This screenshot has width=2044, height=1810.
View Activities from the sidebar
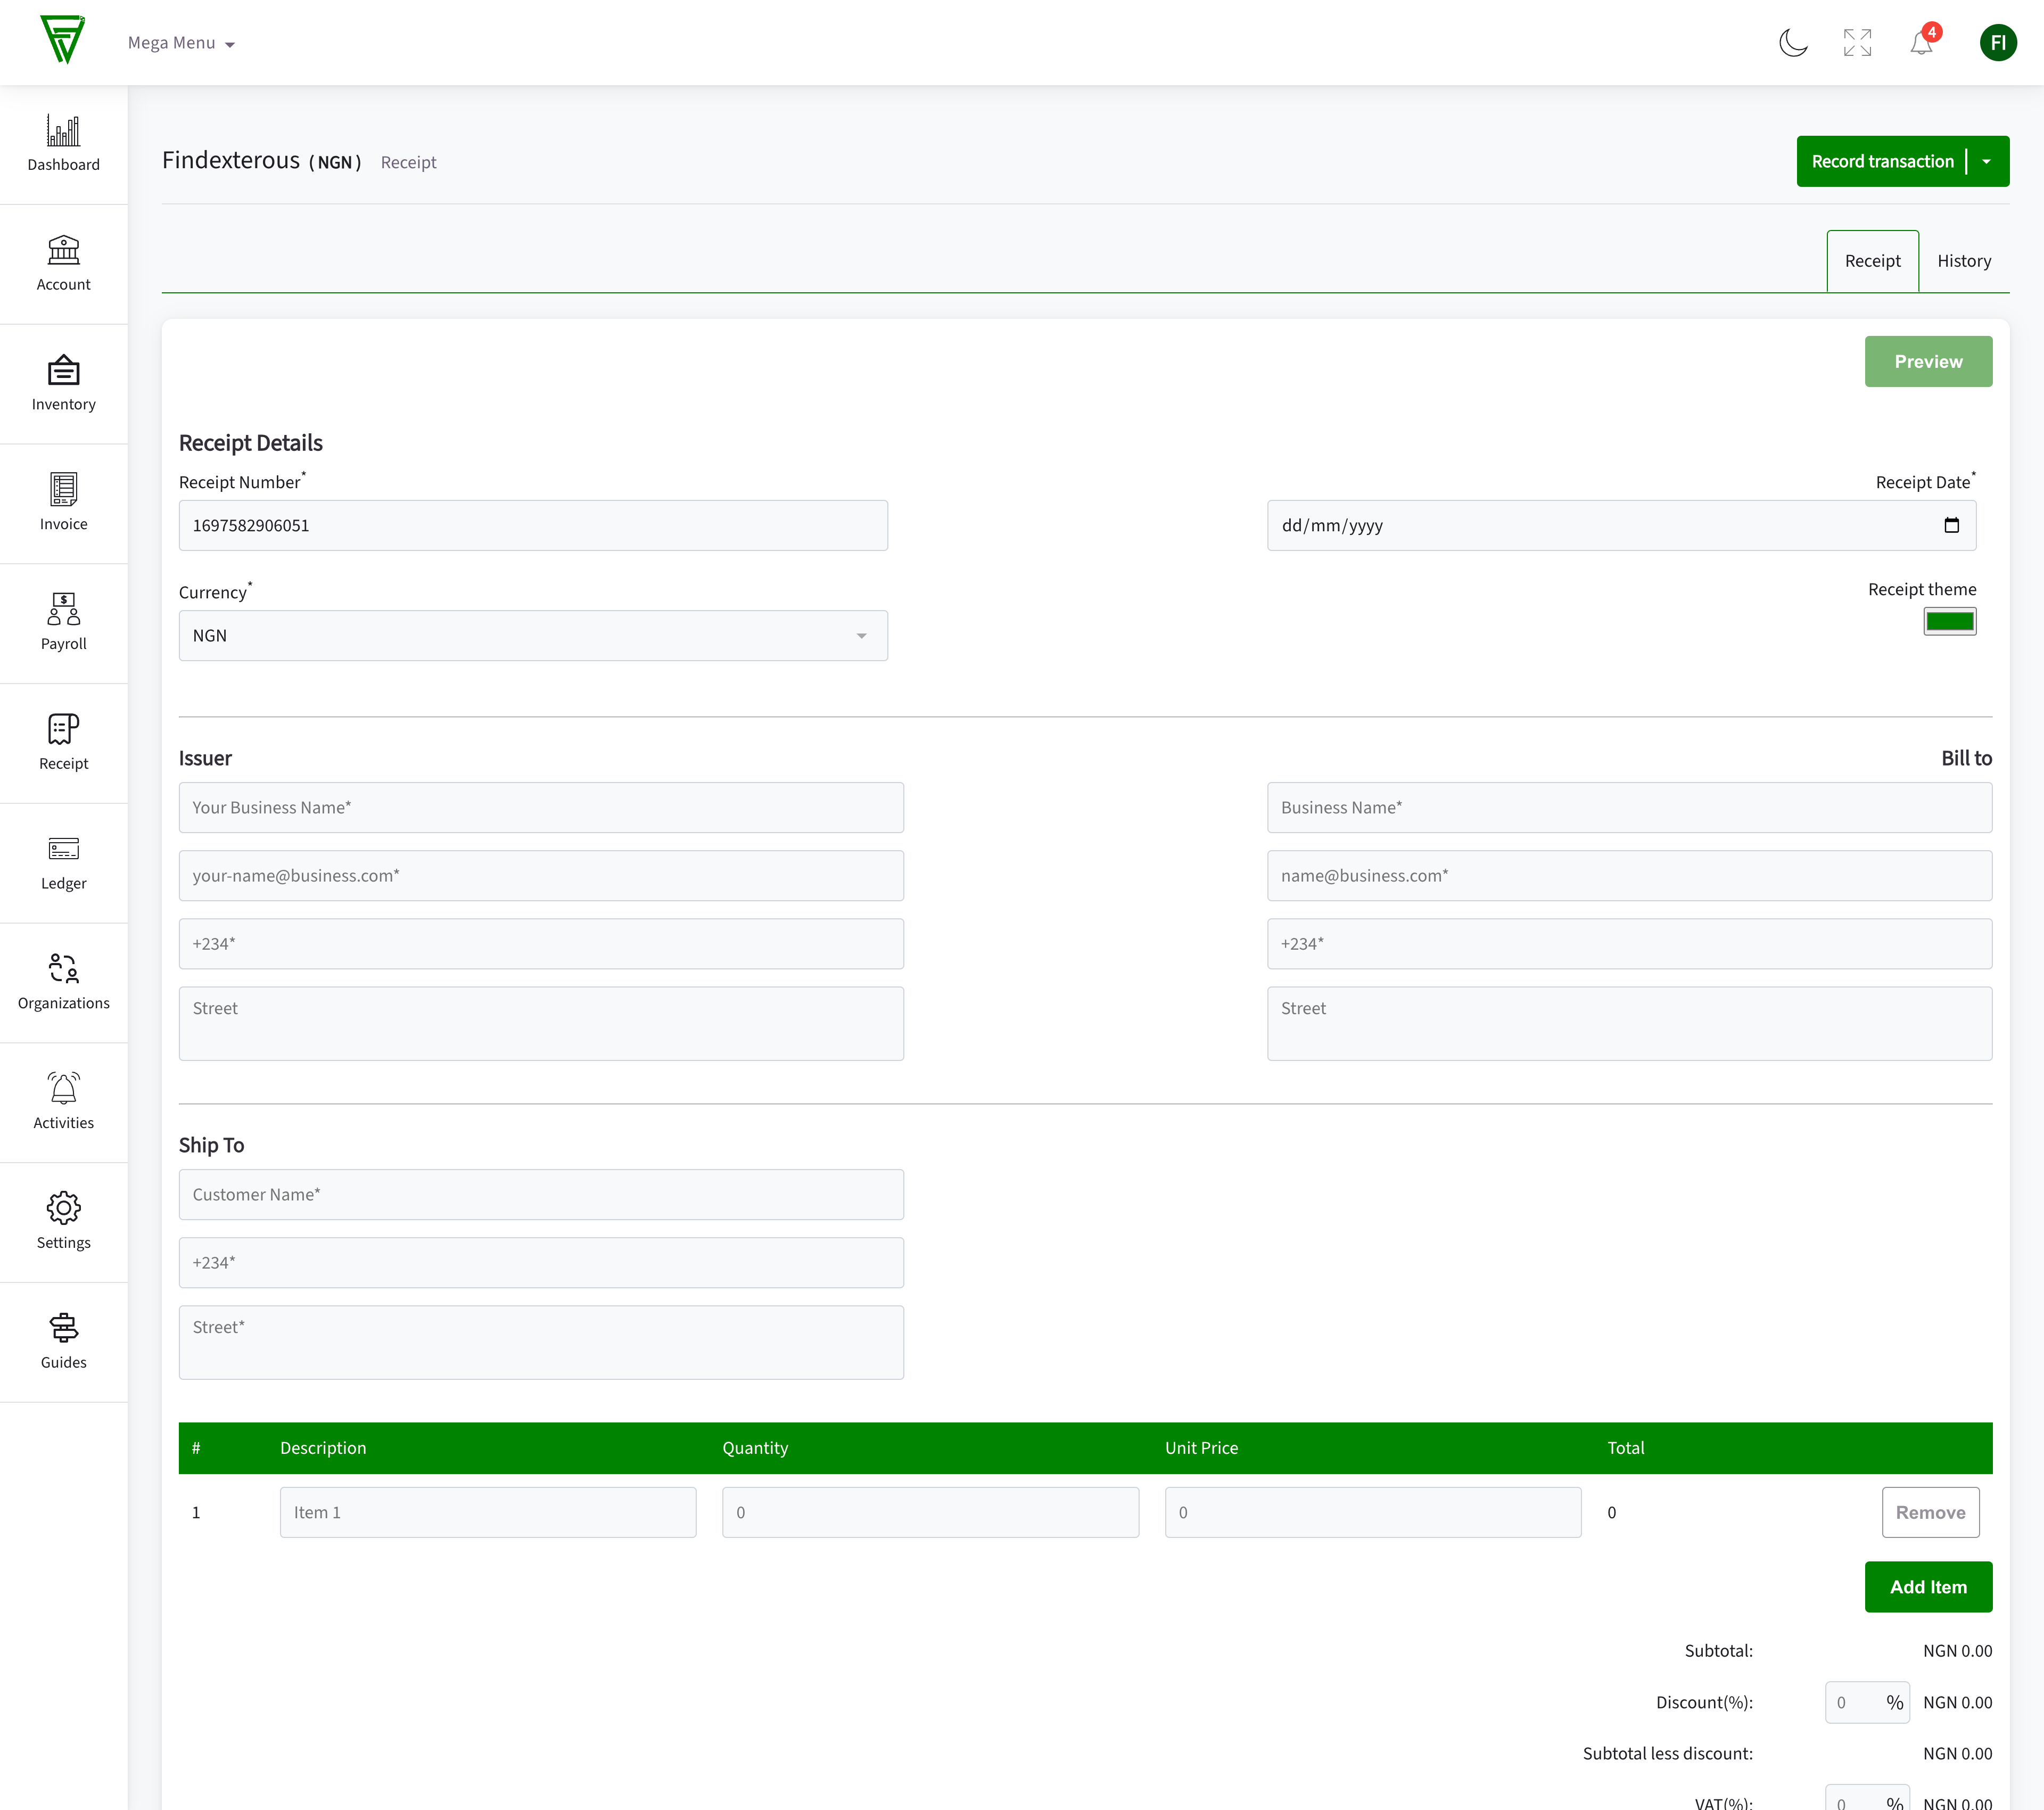pyautogui.click(x=64, y=1102)
